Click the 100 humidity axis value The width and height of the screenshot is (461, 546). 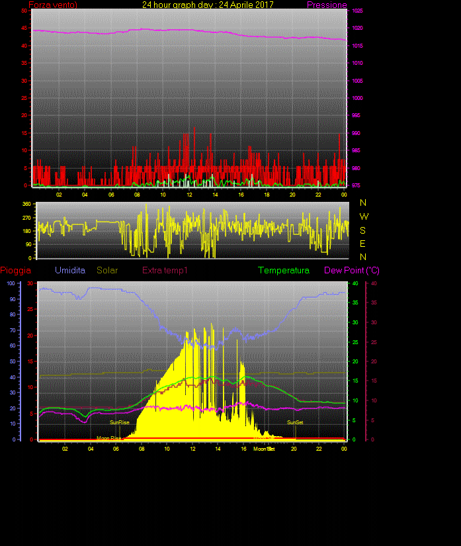click(x=11, y=283)
